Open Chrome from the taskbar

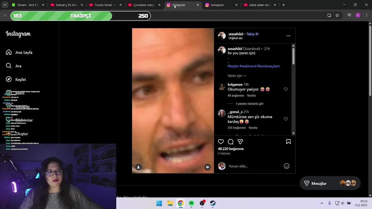pyautogui.click(x=181, y=203)
